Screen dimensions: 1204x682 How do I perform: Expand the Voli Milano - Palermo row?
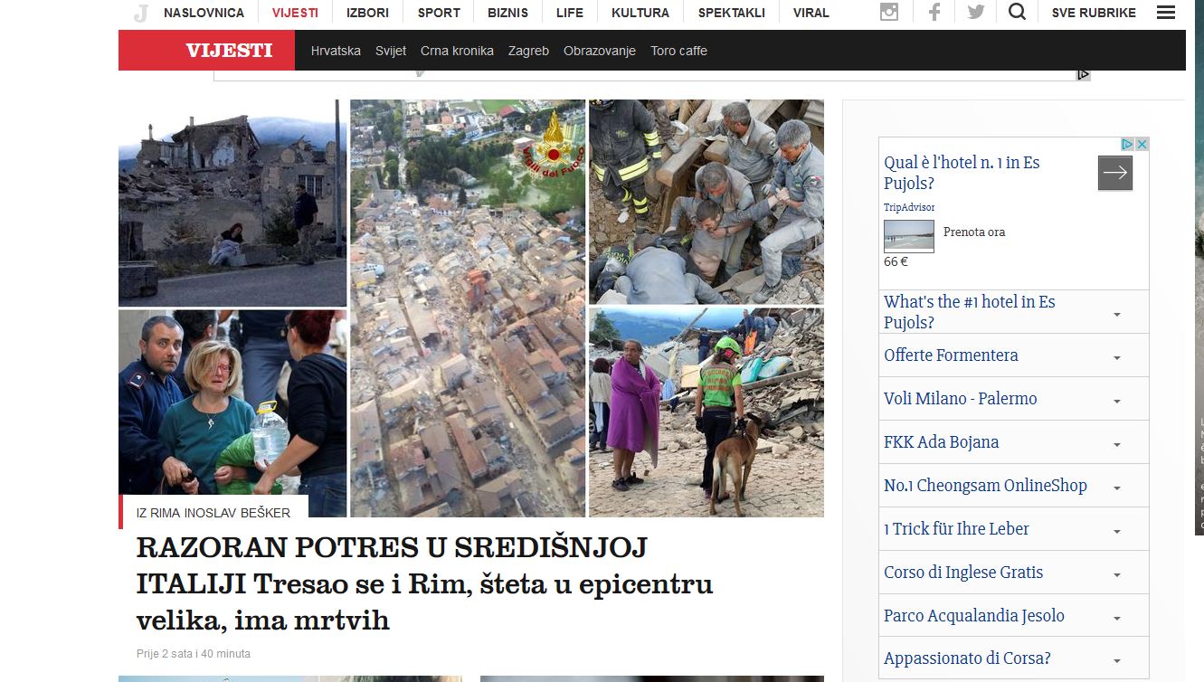click(x=1013, y=399)
